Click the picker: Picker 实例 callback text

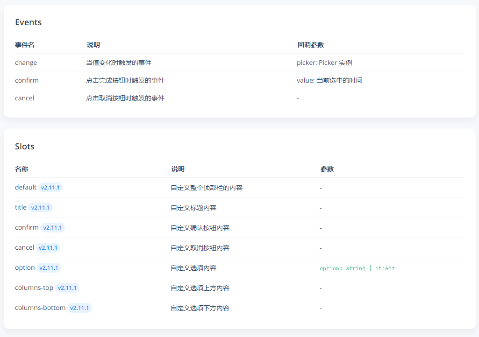click(325, 62)
